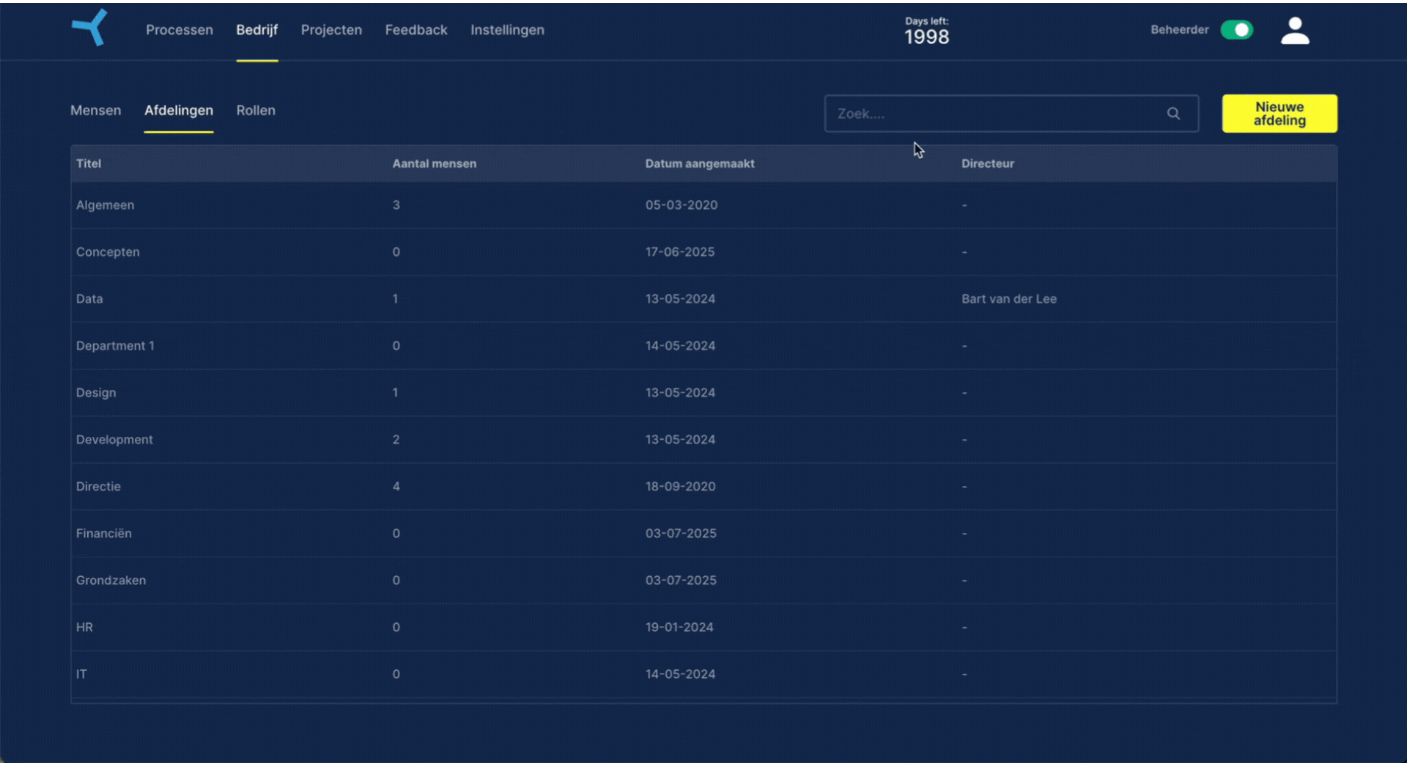Screen dimensions: 1407x766
Task: Toggle the Beheerder switch
Action: (x=1237, y=30)
